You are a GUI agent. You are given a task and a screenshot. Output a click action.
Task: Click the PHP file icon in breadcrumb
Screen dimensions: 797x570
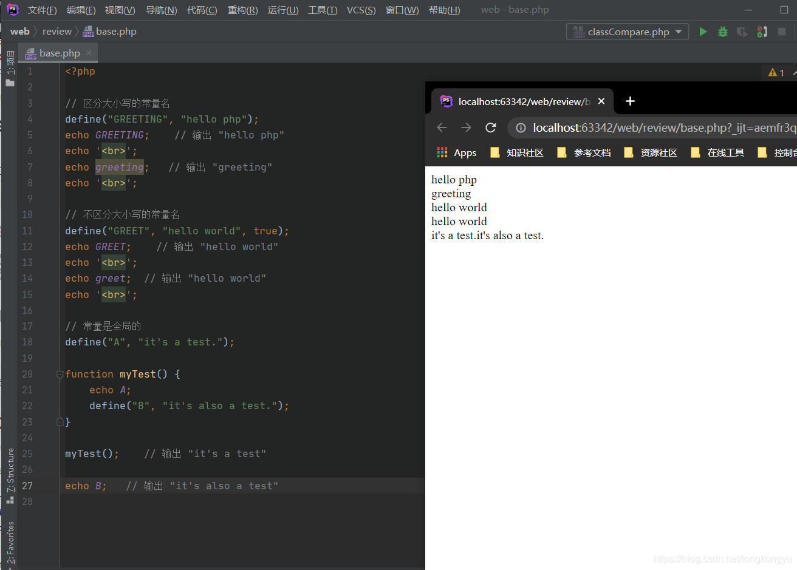point(89,32)
